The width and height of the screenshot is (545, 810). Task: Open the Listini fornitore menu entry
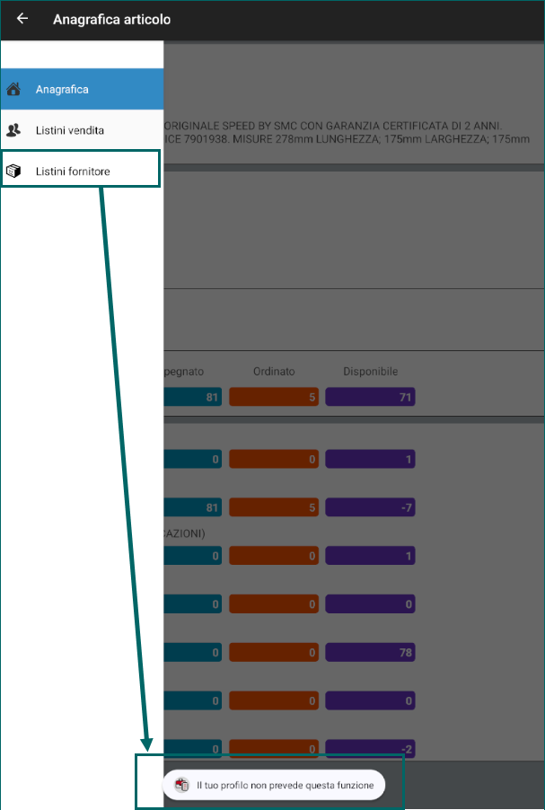(x=81, y=169)
